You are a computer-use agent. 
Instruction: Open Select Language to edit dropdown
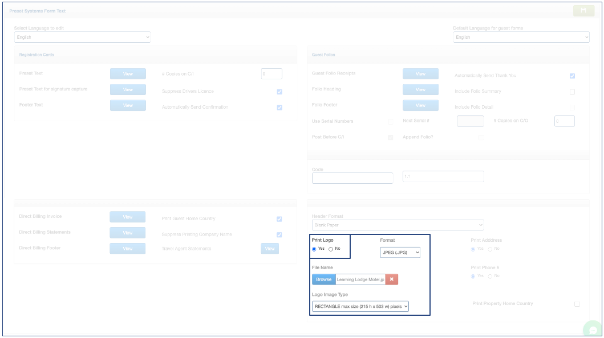[82, 37]
